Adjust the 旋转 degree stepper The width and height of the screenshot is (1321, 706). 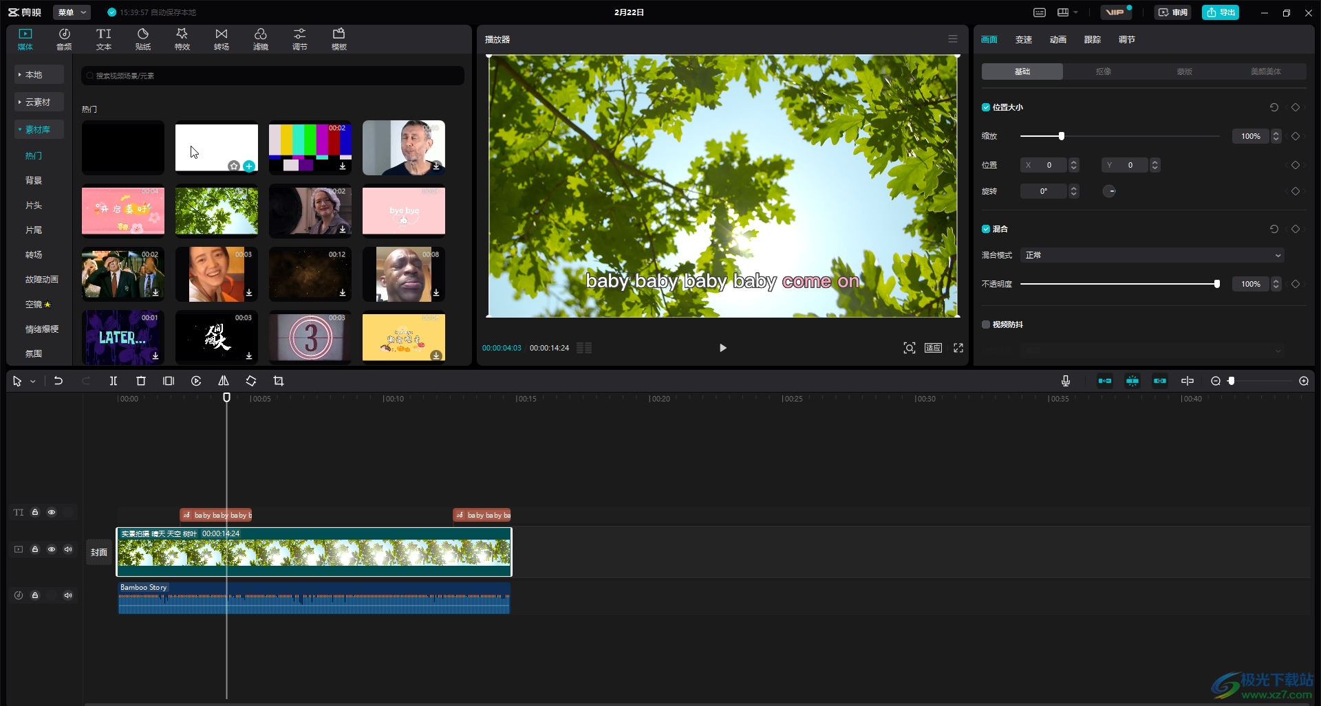point(1074,191)
